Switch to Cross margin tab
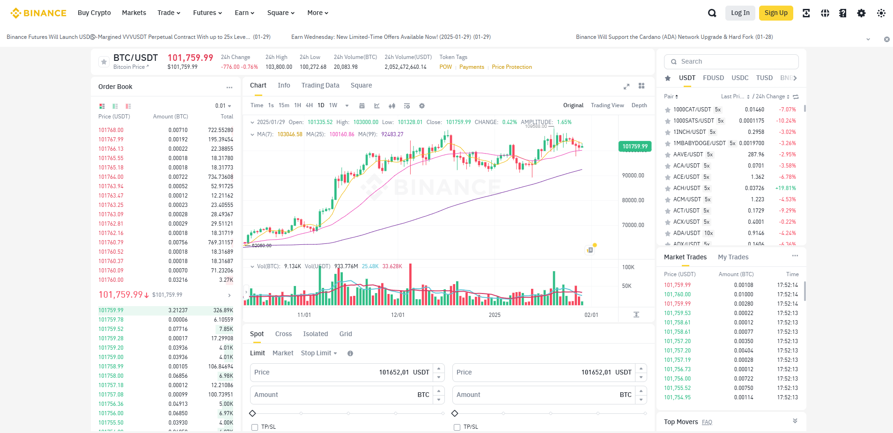 point(283,334)
